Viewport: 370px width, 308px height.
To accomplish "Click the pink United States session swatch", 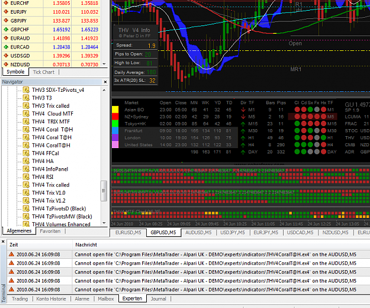I will [x=115, y=145].
